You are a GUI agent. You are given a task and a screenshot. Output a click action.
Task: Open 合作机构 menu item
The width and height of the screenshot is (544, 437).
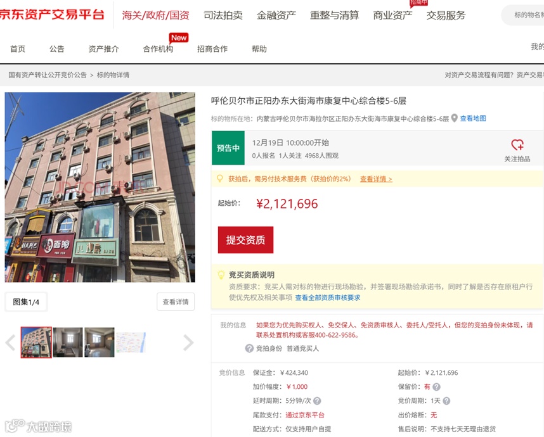click(x=159, y=49)
